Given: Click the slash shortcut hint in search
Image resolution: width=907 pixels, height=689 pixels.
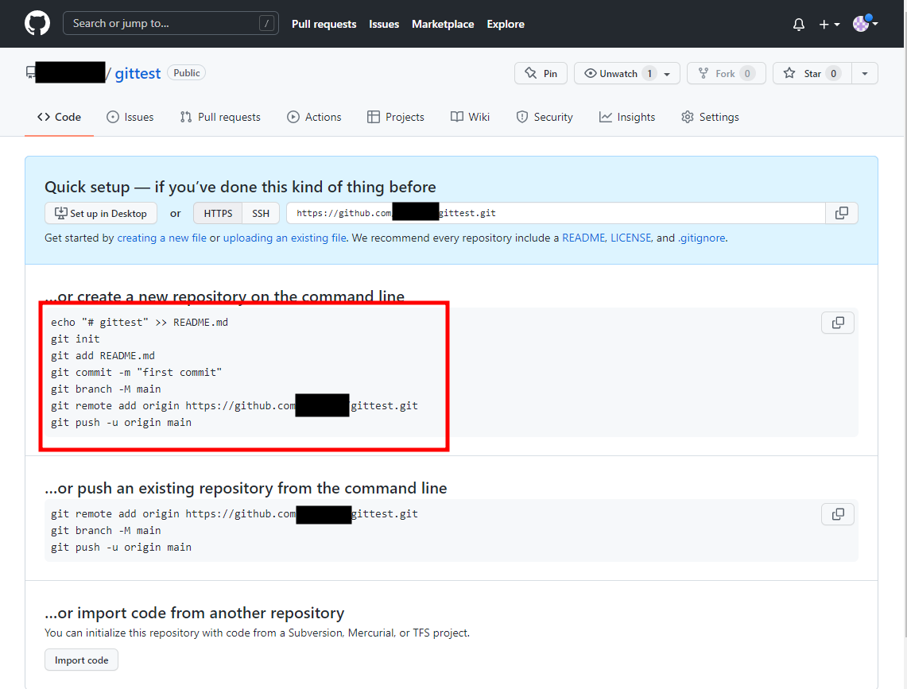Looking at the screenshot, I should (266, 24).
